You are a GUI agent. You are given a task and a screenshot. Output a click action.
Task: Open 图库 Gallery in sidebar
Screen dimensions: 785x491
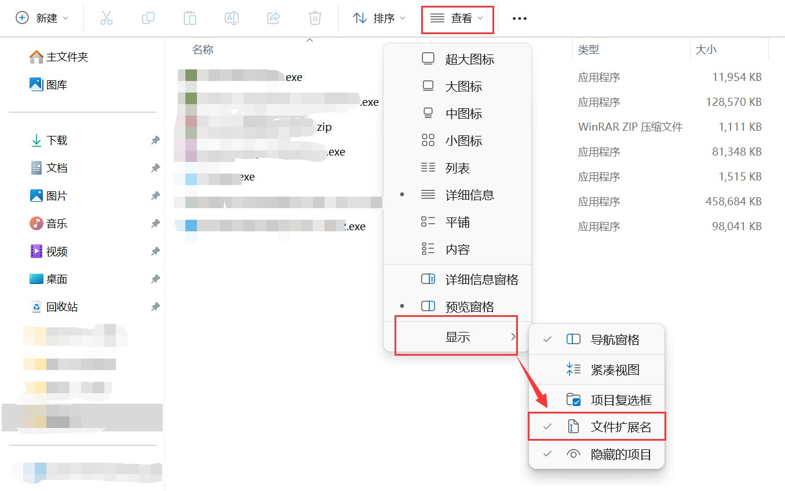[49, 84]
